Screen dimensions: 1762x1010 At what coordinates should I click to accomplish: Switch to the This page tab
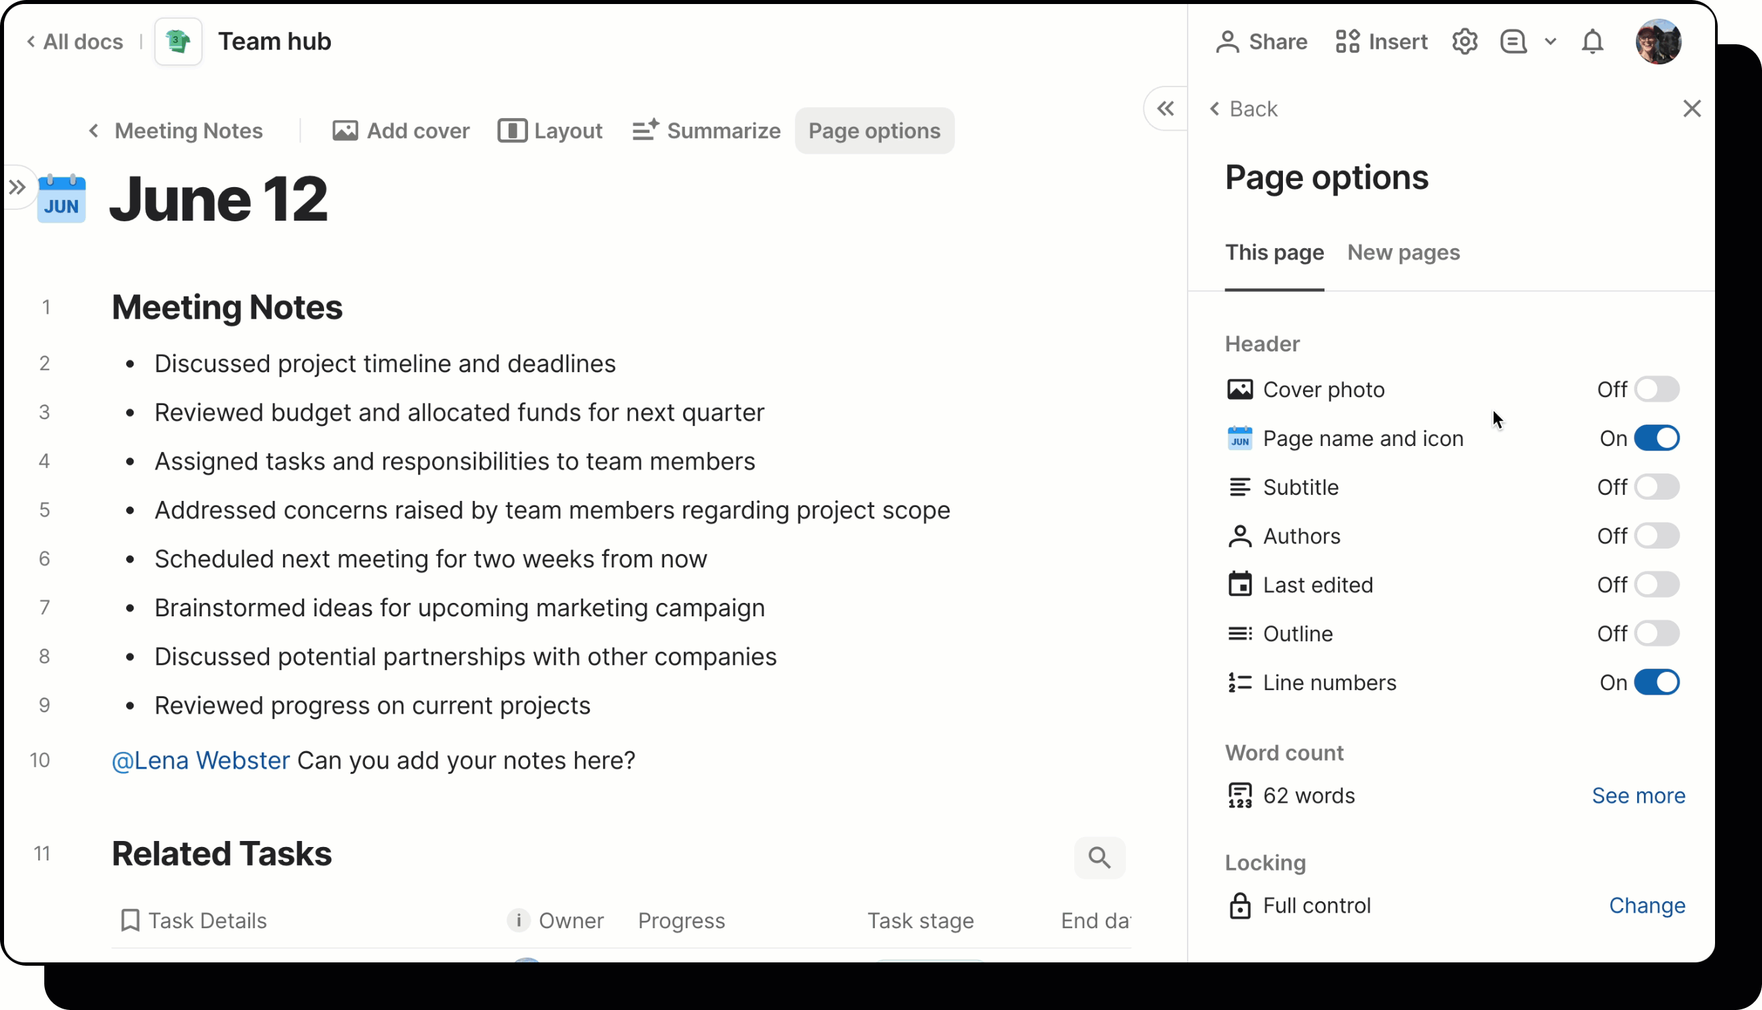(1274, 252)
